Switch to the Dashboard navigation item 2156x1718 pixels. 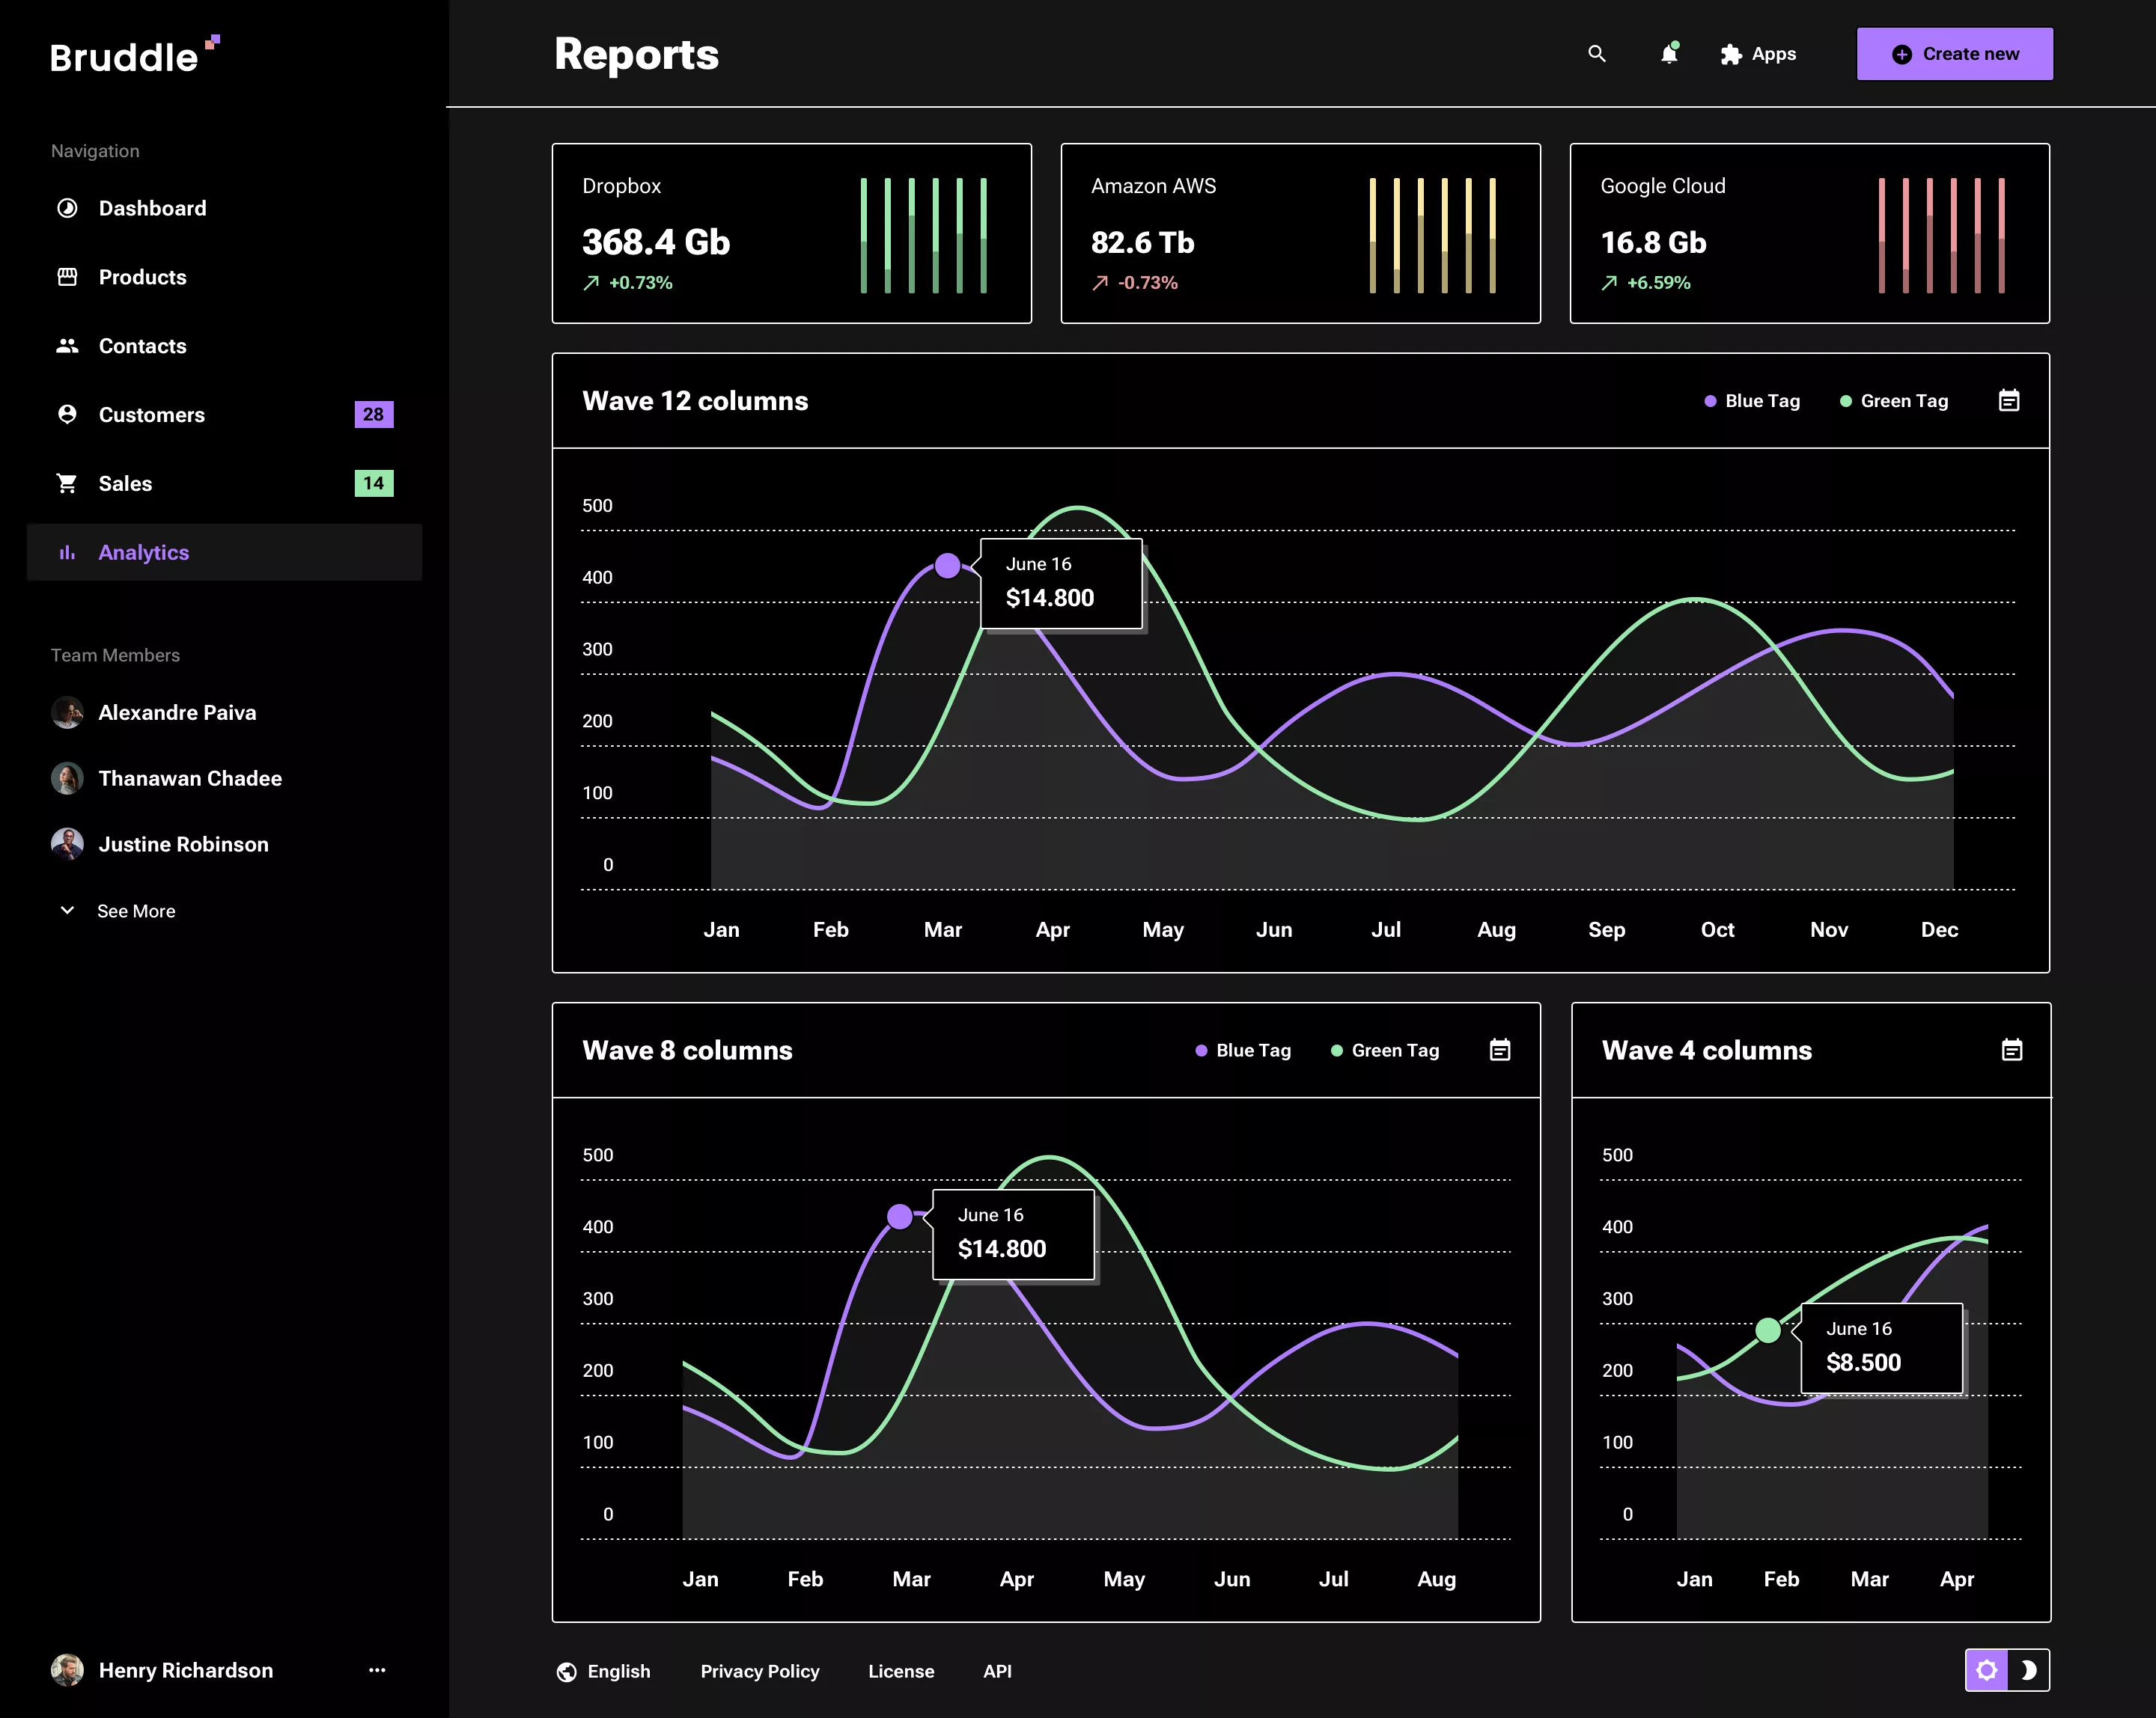point(152,208)
